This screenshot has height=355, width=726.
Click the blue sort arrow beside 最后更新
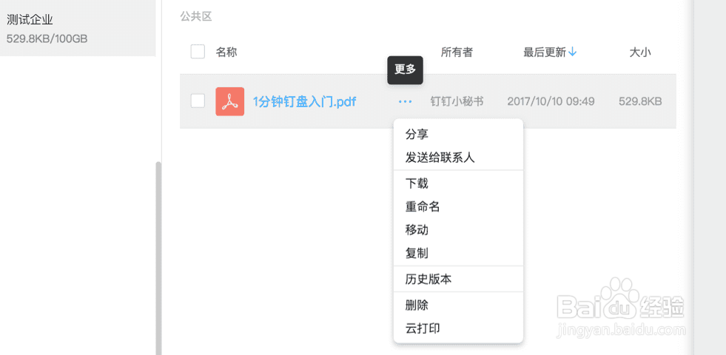(572, 52)
